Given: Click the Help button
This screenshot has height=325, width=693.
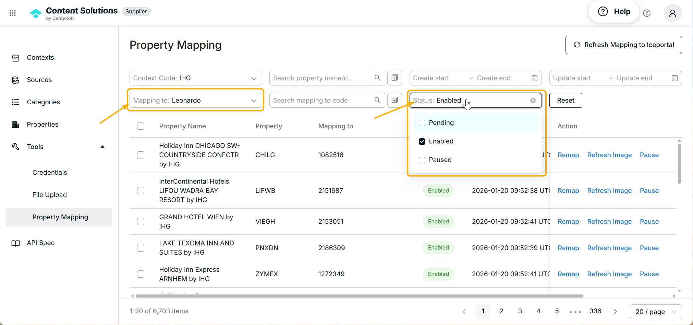Looking at the screenshot, I should point(614,12).
